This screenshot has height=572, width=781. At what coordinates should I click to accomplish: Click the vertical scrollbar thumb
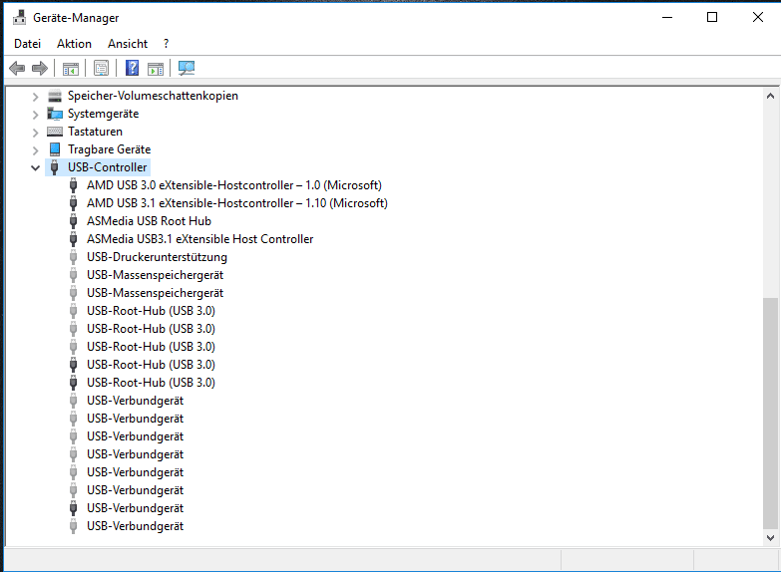pos(770,414)
